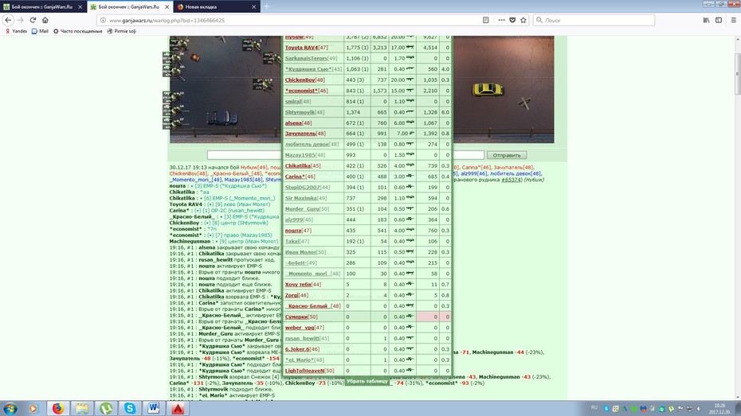Launch Firefox from the taskbar

57,408
